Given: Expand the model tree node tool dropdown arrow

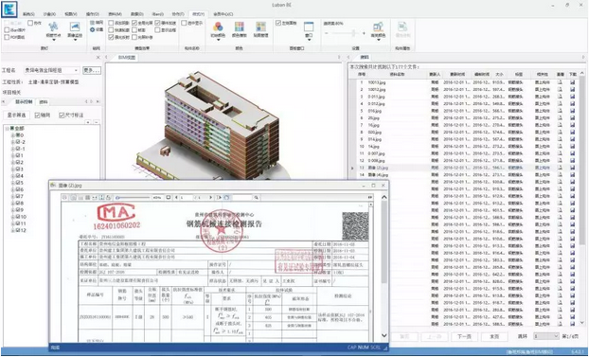Looking at the screenshot, I should pyautogui.click(x=53, y=40).
